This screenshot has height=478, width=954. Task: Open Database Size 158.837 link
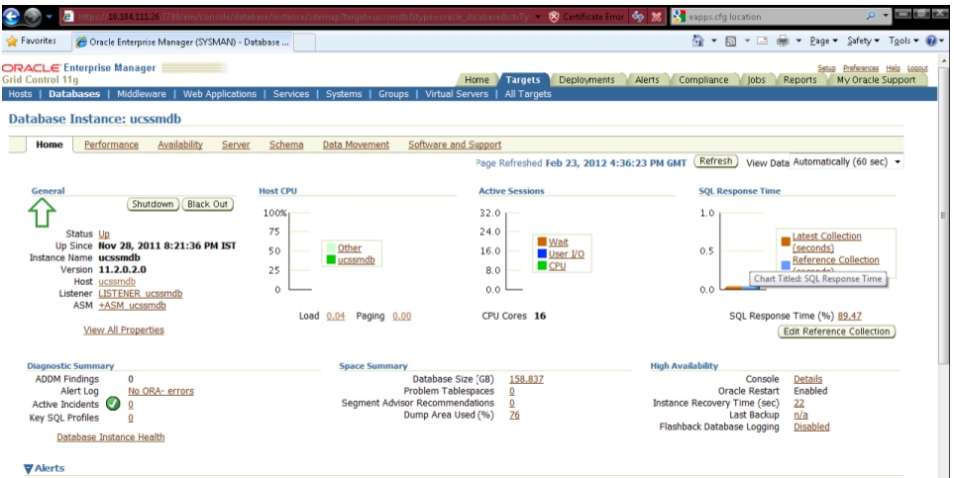(x=526, y=379)
